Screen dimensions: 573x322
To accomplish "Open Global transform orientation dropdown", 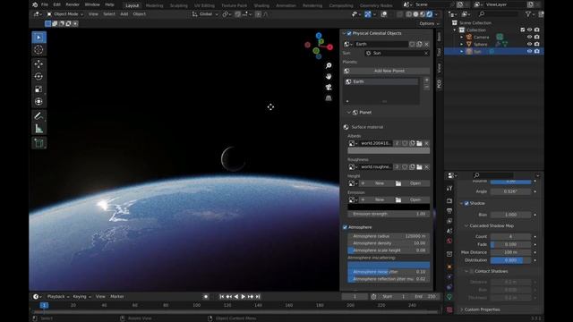I will [205, 14].
